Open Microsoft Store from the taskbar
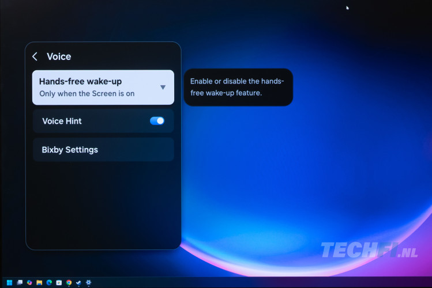 click(x=59, y=282)
